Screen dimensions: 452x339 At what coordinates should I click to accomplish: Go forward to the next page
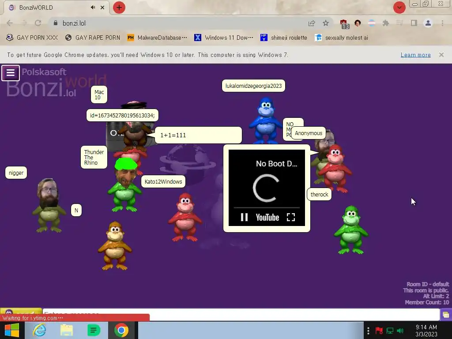[x=24, y=23]
